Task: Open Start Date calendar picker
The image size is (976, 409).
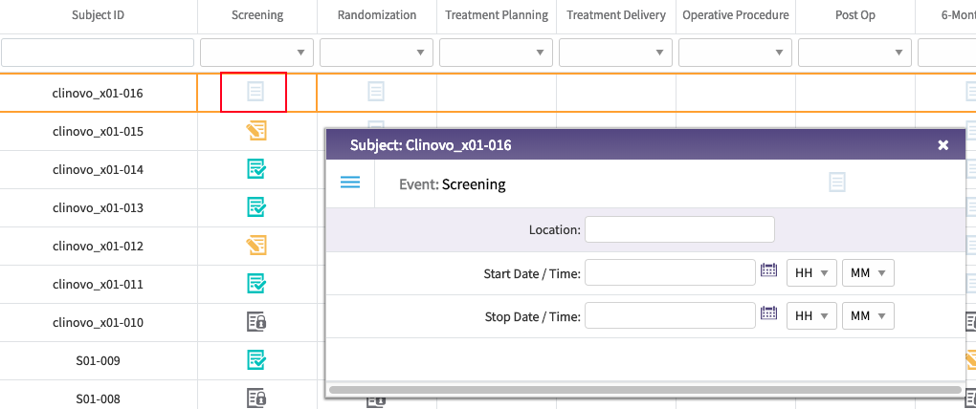Action: (768, 270)
